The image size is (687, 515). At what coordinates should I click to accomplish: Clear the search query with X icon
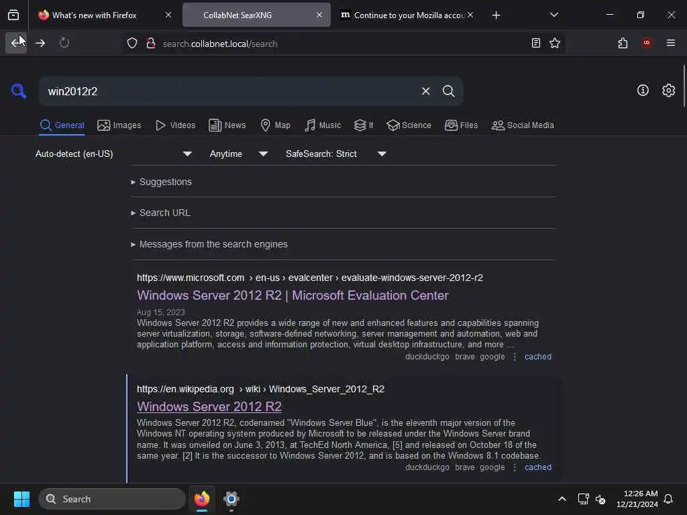[425, 91]
